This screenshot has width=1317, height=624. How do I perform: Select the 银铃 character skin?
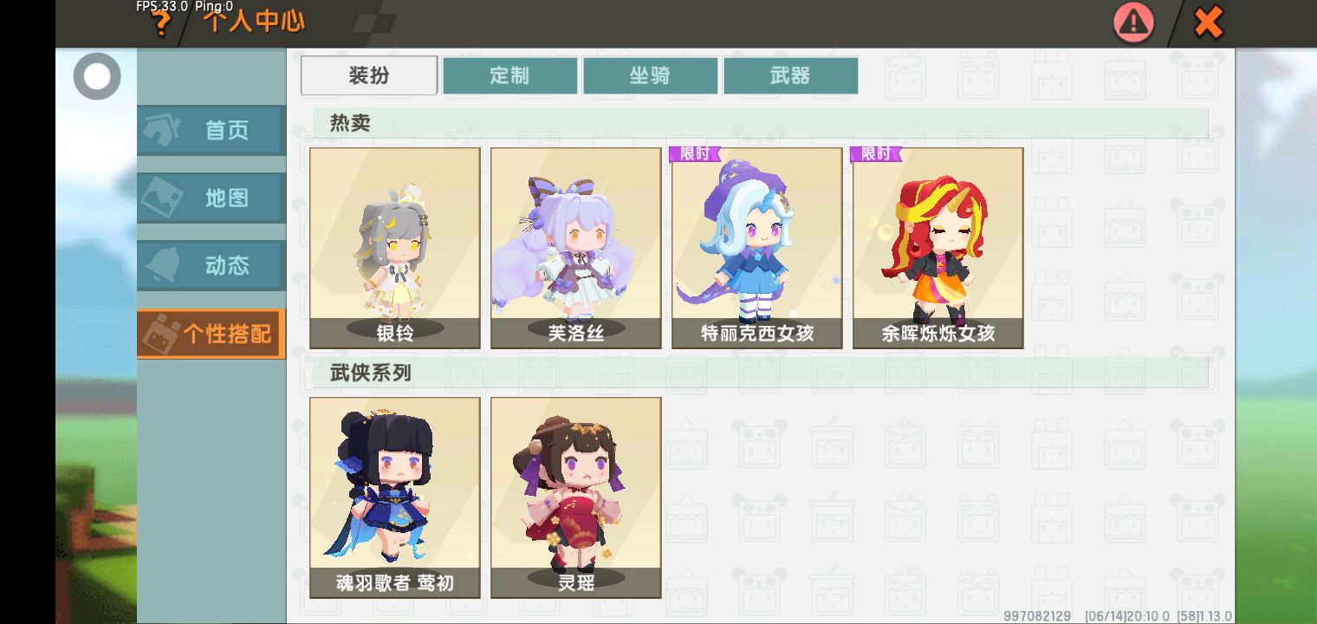395,248
